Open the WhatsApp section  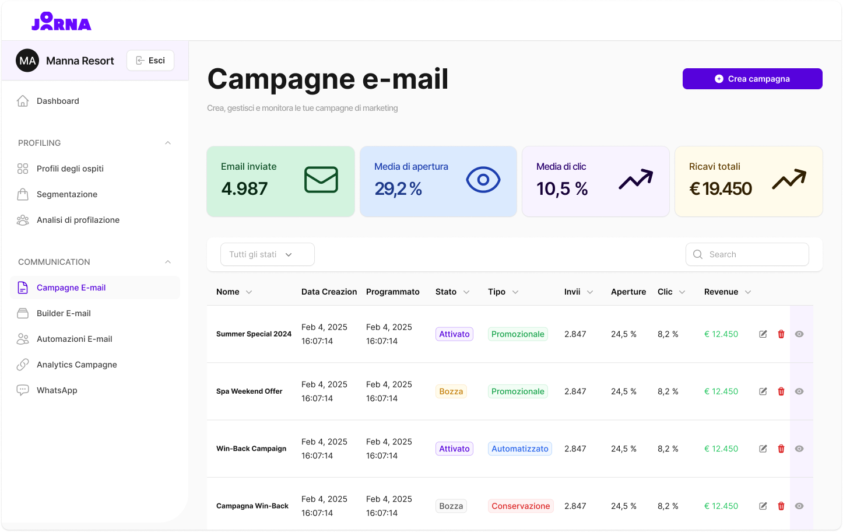click(55, 390)
